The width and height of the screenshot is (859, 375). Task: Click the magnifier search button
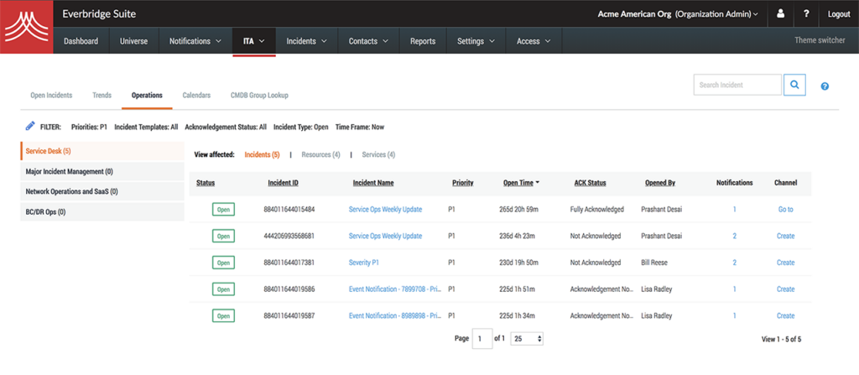click(794, 85)
